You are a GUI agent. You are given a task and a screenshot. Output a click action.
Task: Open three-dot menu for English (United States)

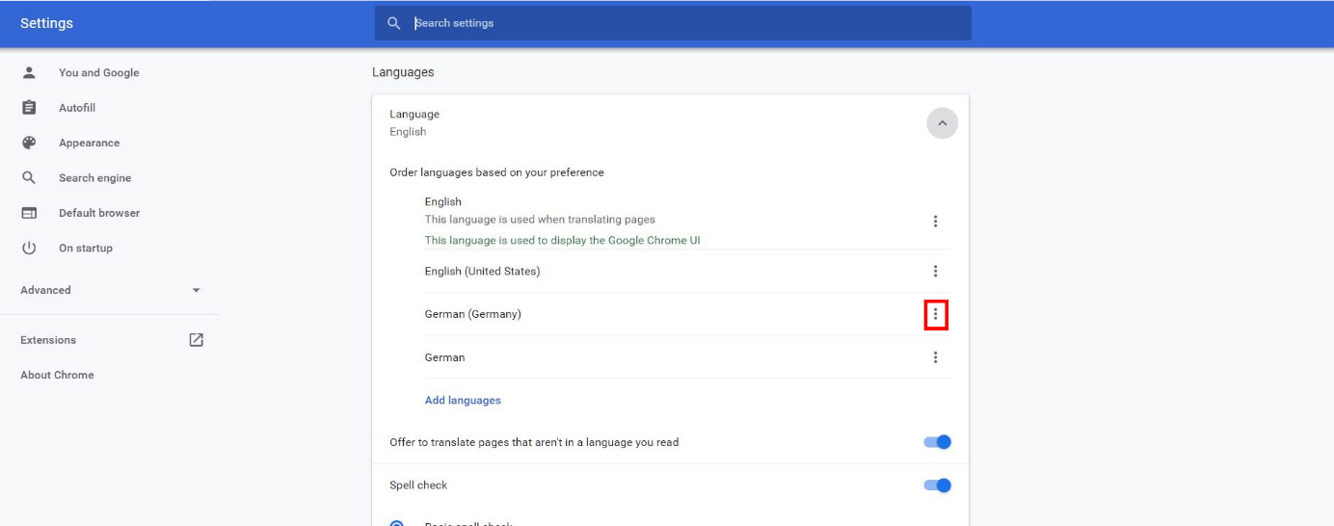935,272
